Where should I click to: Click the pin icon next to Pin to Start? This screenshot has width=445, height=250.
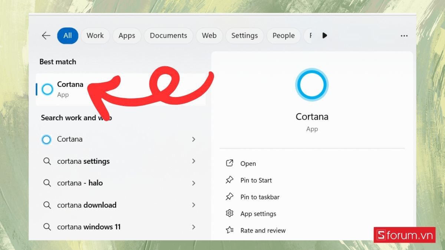coord(230,180)
